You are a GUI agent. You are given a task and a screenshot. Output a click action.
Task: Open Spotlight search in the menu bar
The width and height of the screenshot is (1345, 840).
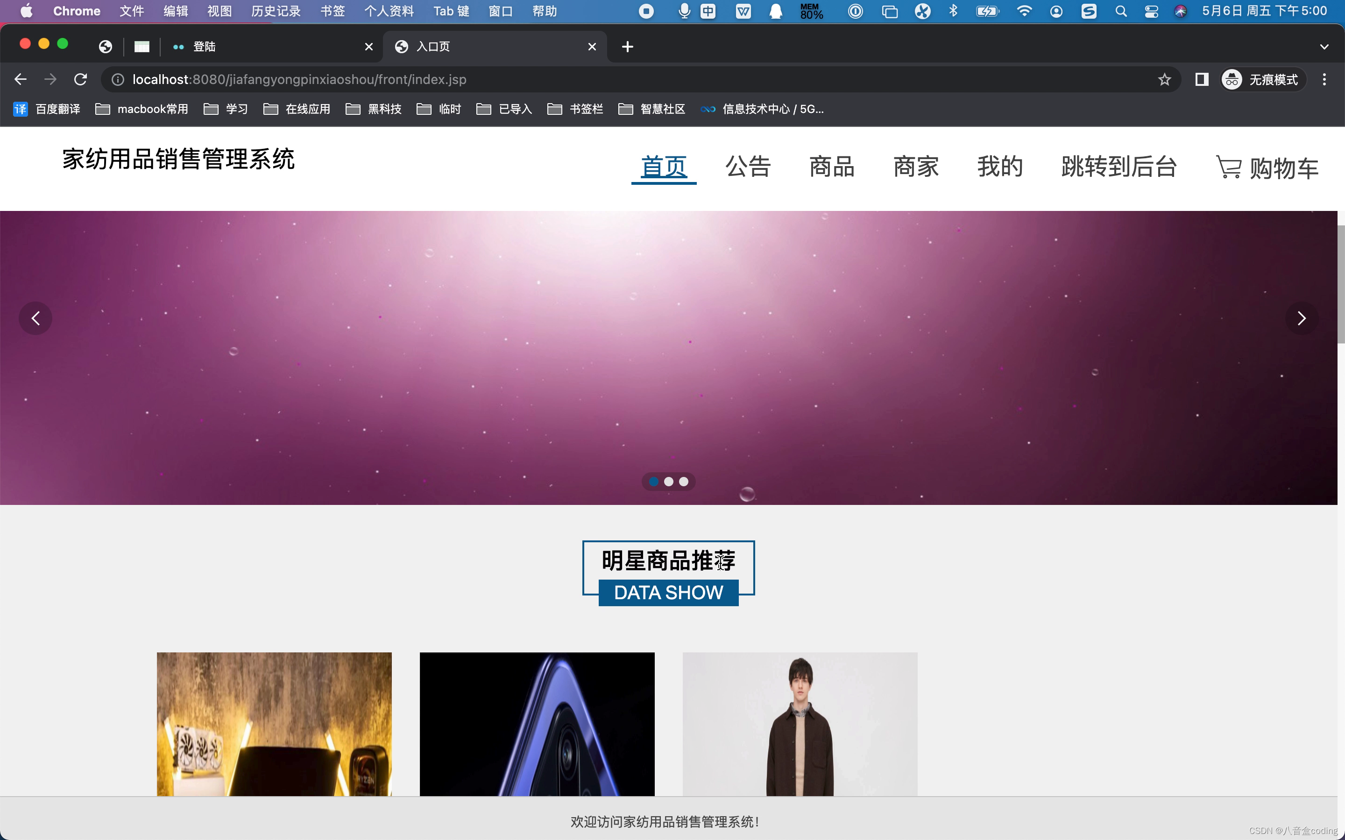pos(1121,11)
